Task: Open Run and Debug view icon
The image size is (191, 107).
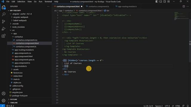Action: coord(4,29)
